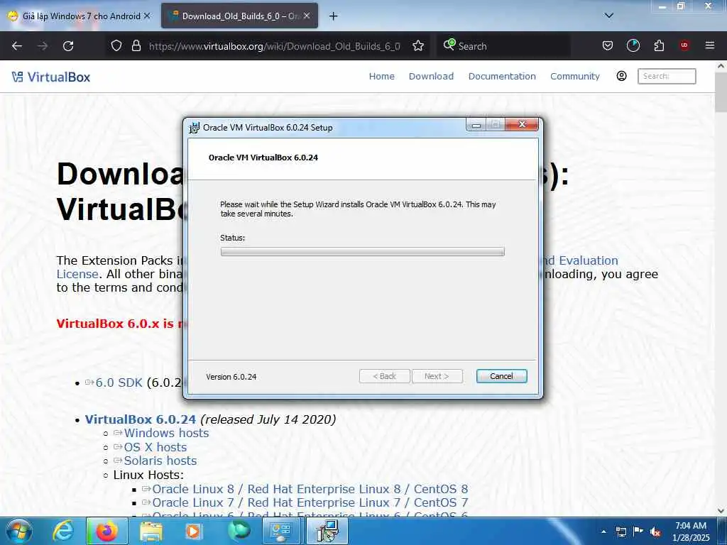
Task: Open a new tab with the plus button
Action: pos(334,16)
